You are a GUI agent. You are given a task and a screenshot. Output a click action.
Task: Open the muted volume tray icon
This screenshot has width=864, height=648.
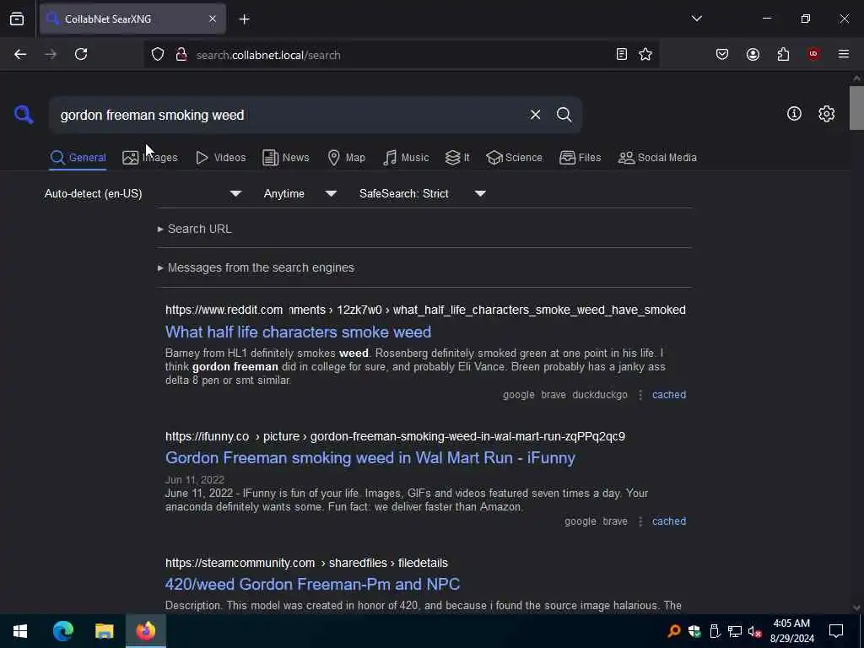754,631
